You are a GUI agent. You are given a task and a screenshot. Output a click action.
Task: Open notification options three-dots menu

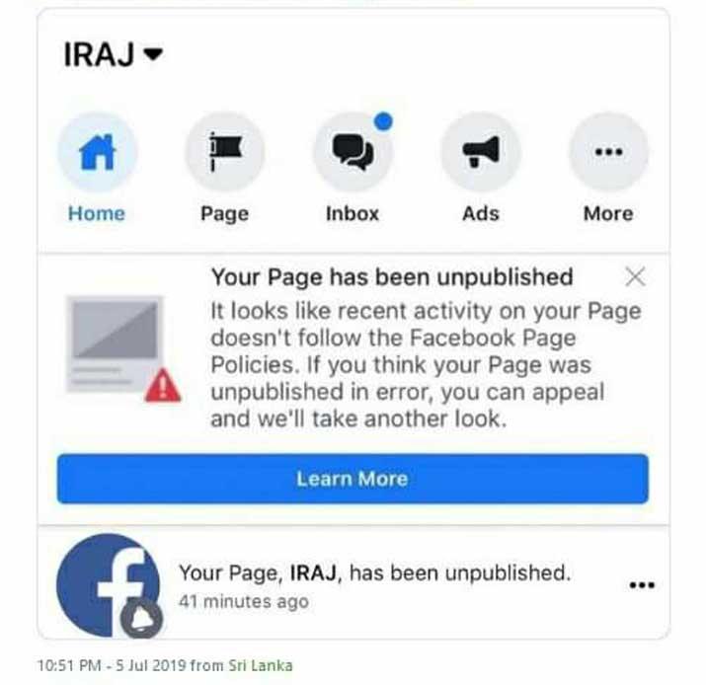pyautogui.click(x=642, y=585)
